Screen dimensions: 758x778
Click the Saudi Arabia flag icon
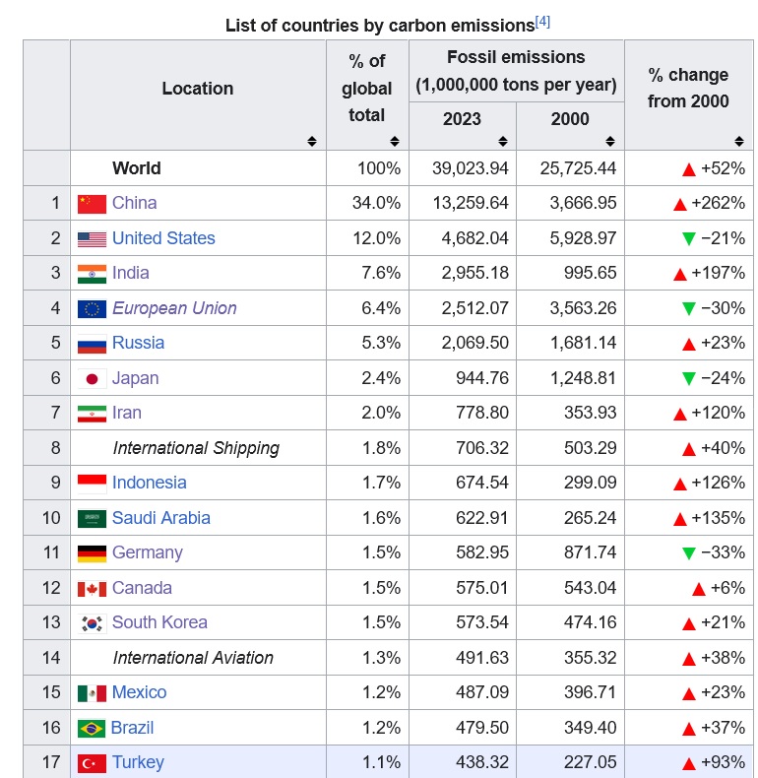click(x=92, y=519)
